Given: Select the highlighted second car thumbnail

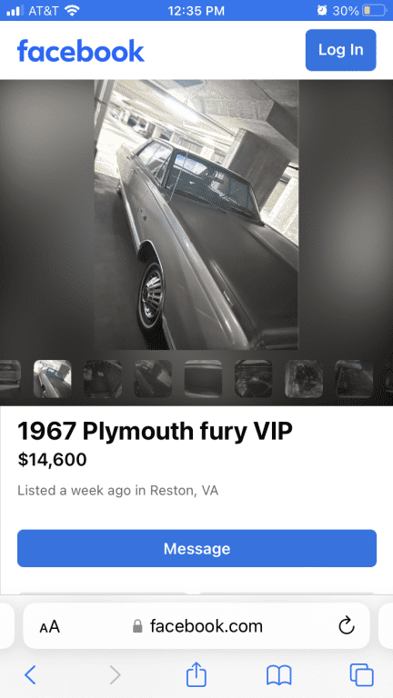Looking at the screenshot, I should click(53, 379).
